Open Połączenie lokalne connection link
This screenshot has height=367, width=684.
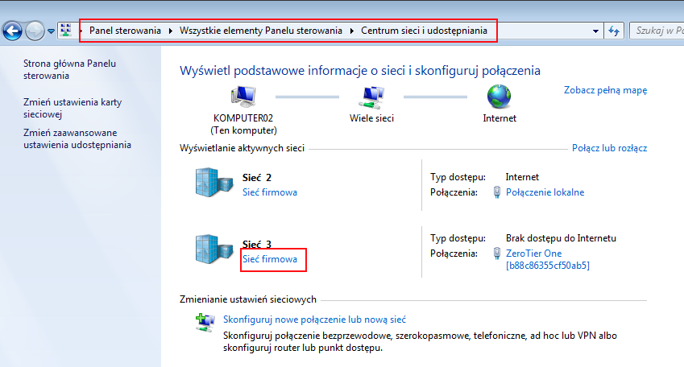[x=545, y=192]
